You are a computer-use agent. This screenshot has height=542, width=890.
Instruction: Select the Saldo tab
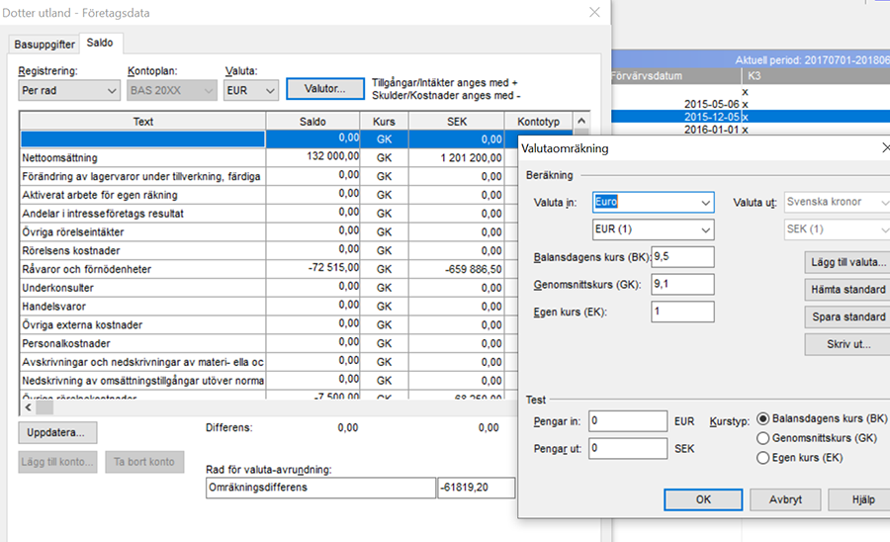point(99,44)
